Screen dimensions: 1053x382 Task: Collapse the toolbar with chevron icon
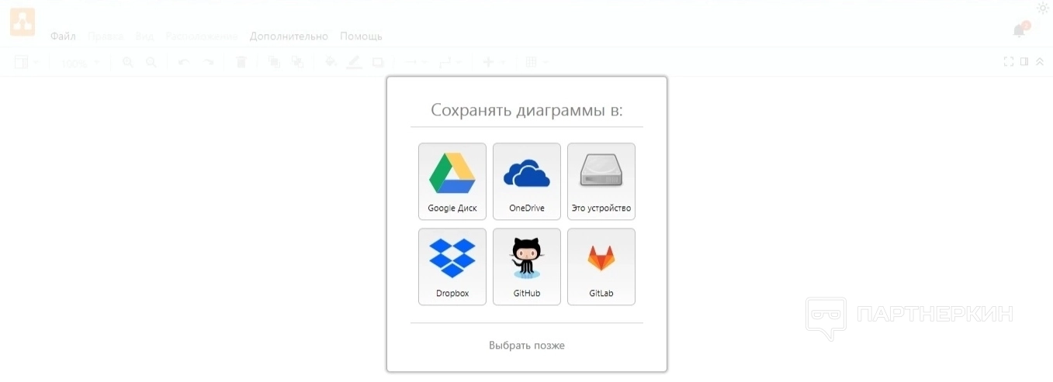click(1040, 61)
